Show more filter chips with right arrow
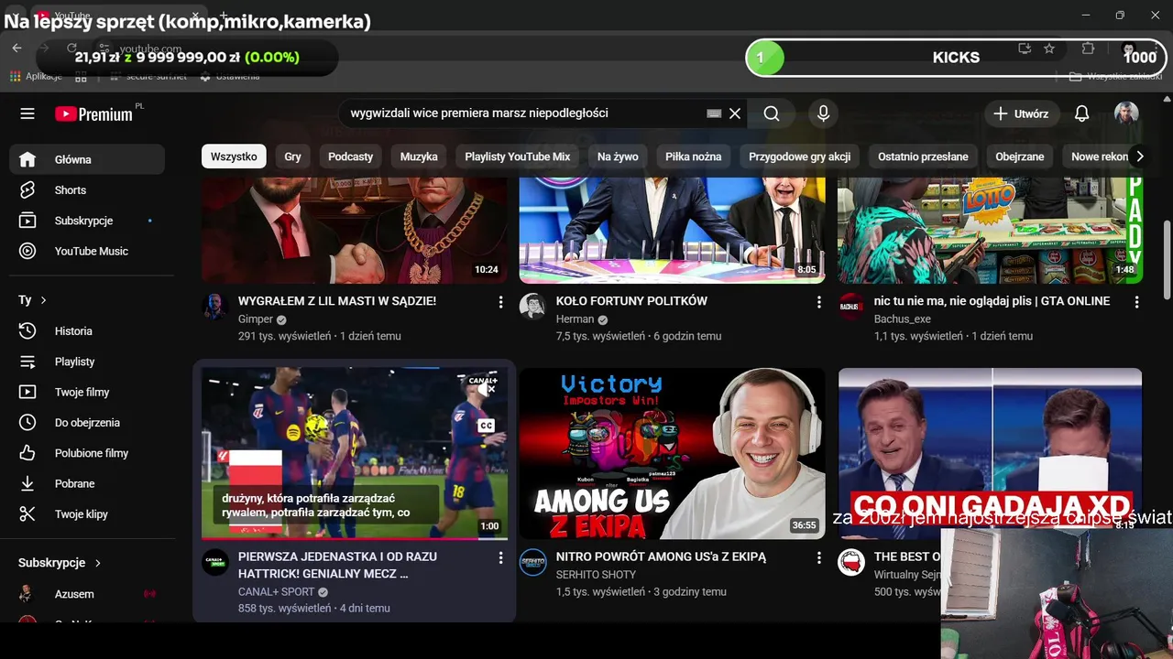Viewport: 1173px width, 659px height. coord(1140,157)
